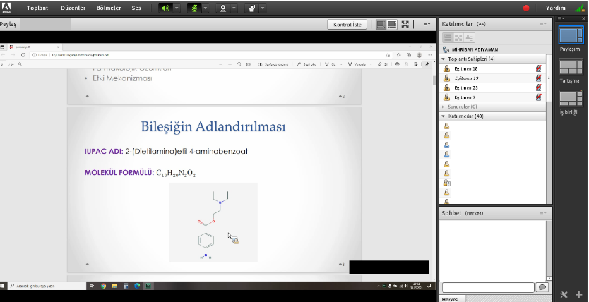Click the raise hand status icon
589x302 pixels.
pos(251,8)
